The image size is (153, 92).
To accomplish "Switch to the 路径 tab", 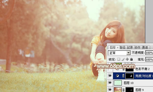I will [x=123, y=48].
